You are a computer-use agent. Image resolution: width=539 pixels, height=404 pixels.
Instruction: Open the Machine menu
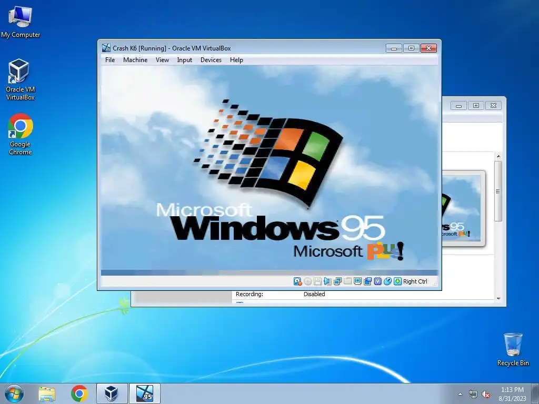(x=135, y=60)
